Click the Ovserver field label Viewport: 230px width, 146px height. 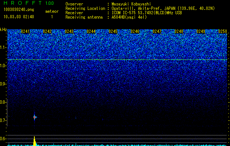74,4
